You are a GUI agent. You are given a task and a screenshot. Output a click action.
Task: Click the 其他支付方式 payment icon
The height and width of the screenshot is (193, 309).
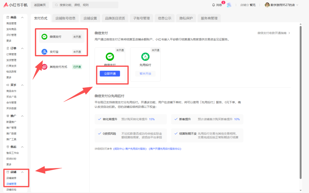click(44, 67)
